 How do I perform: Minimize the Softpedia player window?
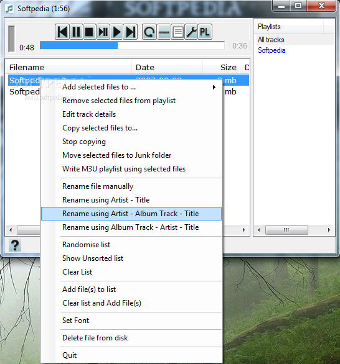(281, 6)
